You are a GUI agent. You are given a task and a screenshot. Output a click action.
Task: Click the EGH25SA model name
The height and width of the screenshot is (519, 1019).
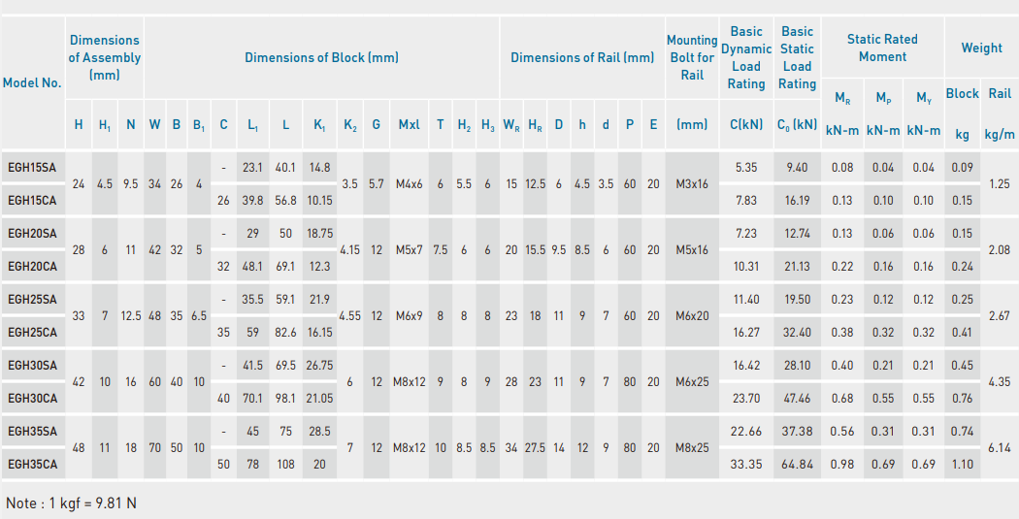(32, 300)
